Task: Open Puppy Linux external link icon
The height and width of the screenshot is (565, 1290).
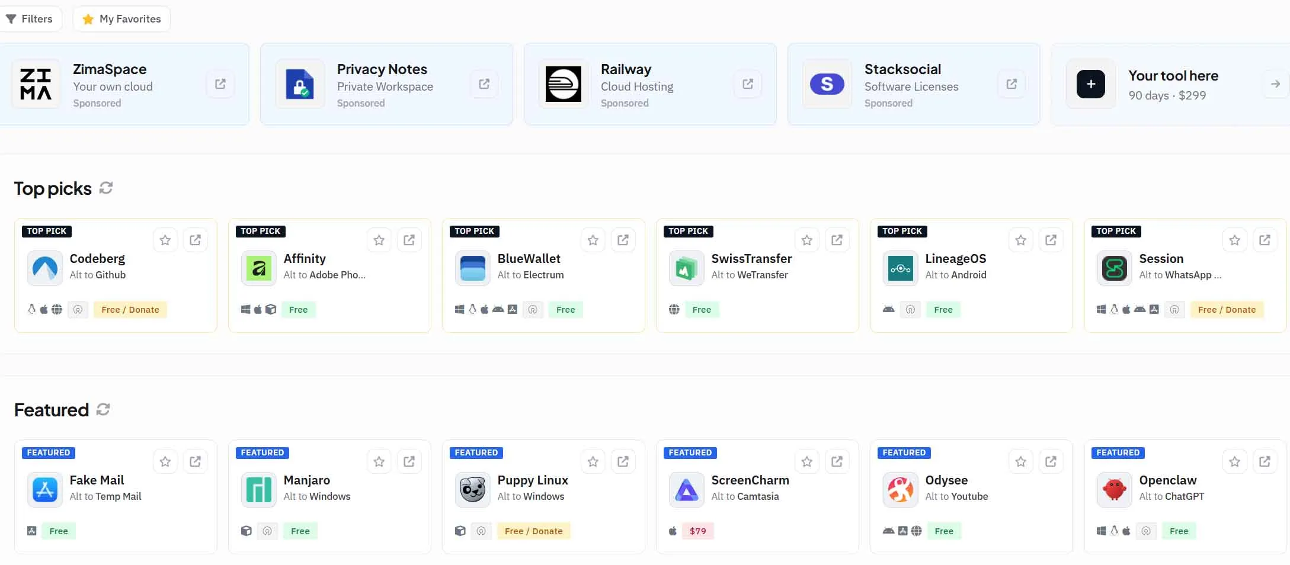Action: coord(623,461)
